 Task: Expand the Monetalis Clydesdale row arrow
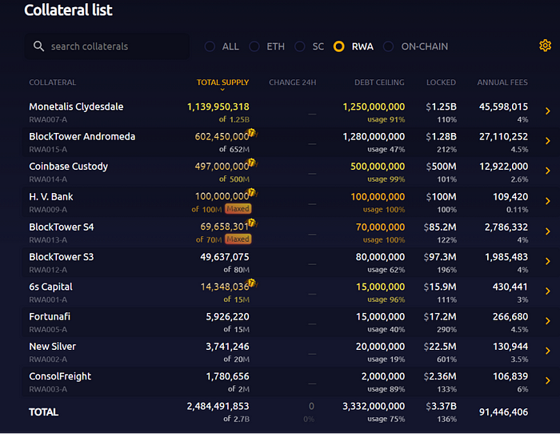(547, 111)
